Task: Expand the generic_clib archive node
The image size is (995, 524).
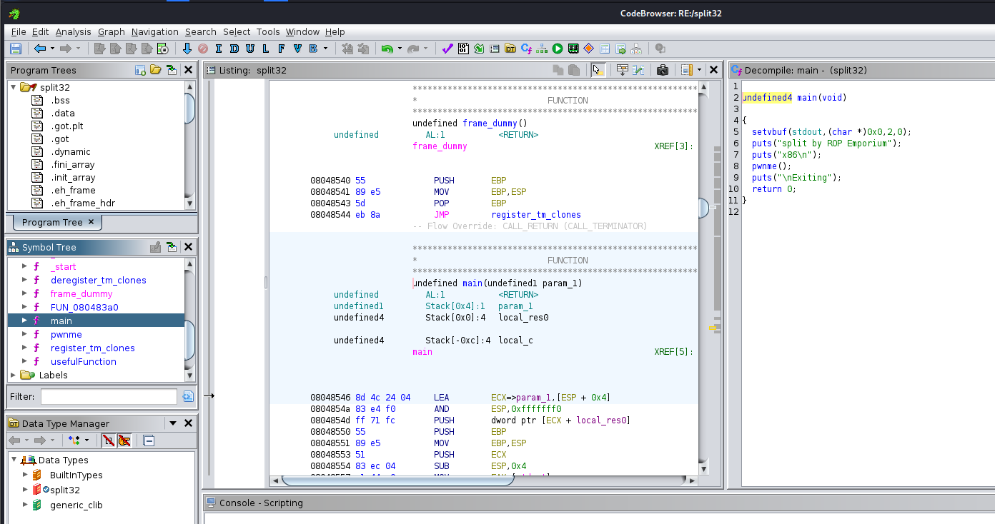Action: pos(26,505)
